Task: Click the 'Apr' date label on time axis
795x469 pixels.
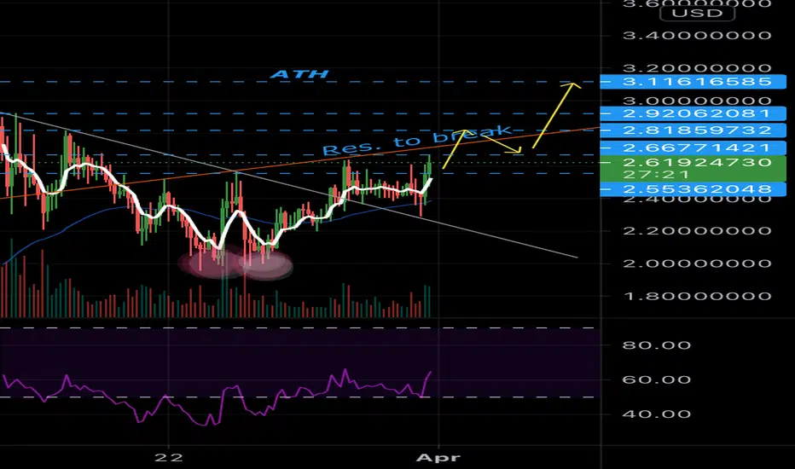Action: point(438,458)
